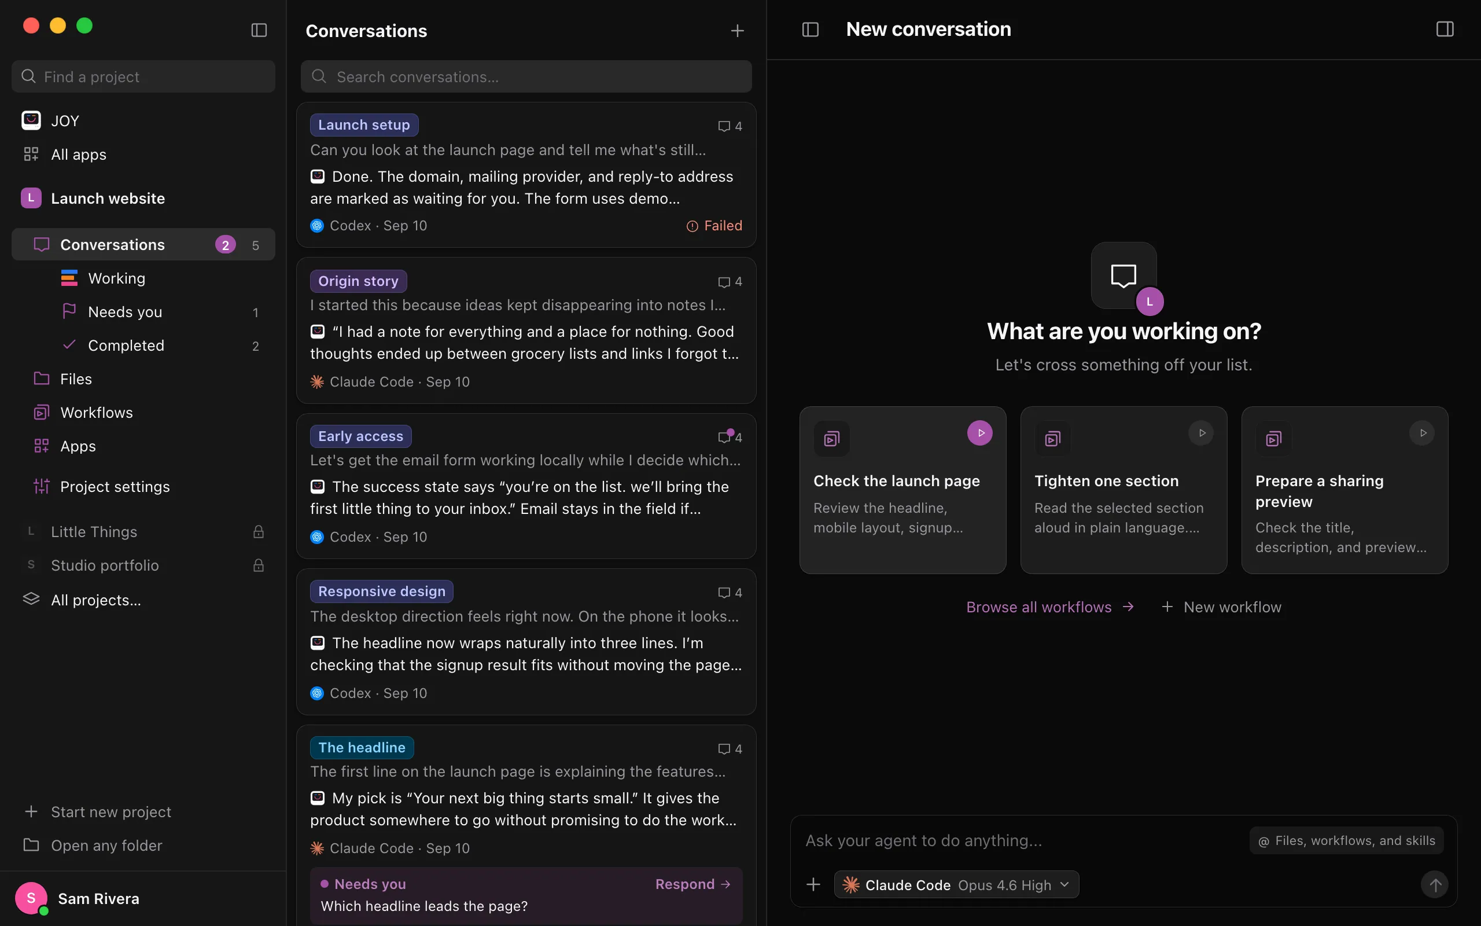Add a new conversation with plus icon
The image size is (1481, 926).
click(x=738, y=31)
